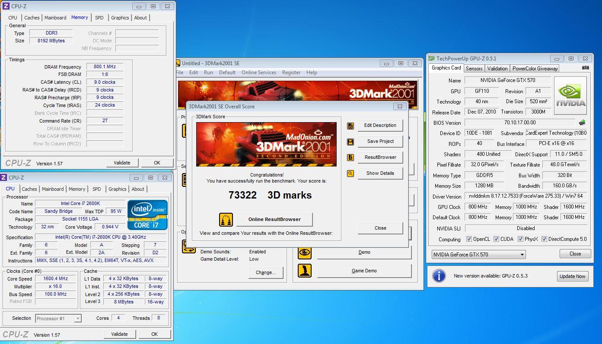Image resolution: width=602 pixels, height=344 pixels.
Task: Open the Validation tab in GPU-Z
Action: pos(497,69)
